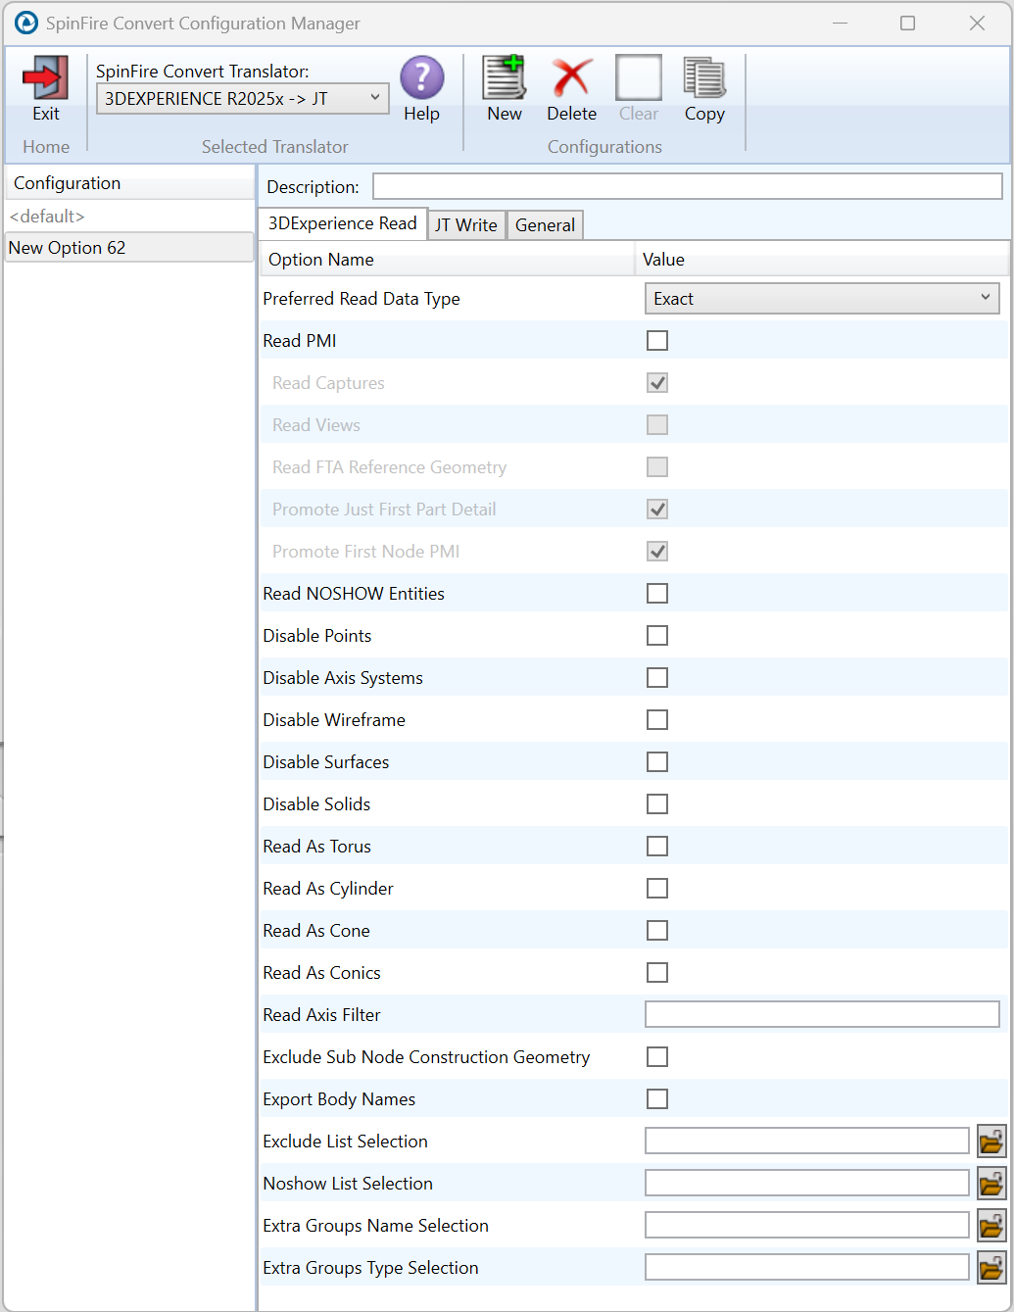This screenshot has height=1312, width=1014.
Task: Browse folder for Extra Groups Name Selection
Action: click(991, 1226)
